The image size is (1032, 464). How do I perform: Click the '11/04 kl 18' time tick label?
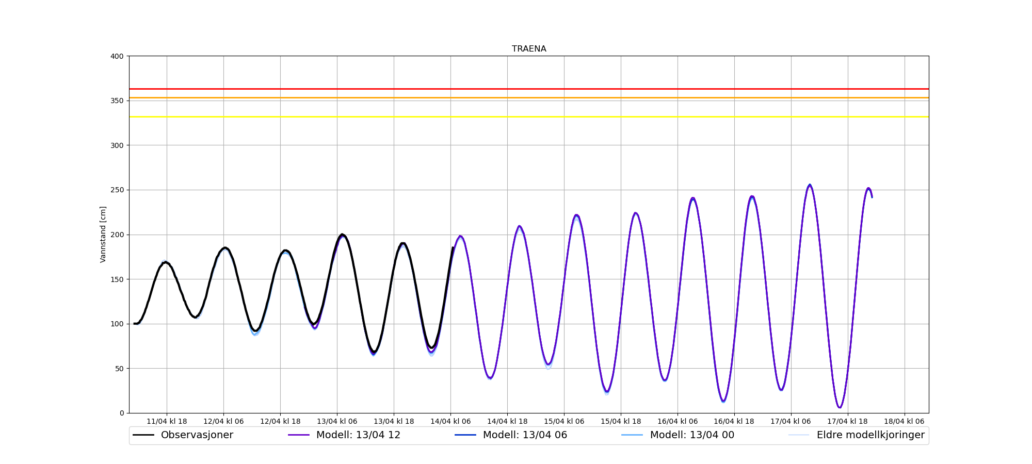click(x=167, y=421)
